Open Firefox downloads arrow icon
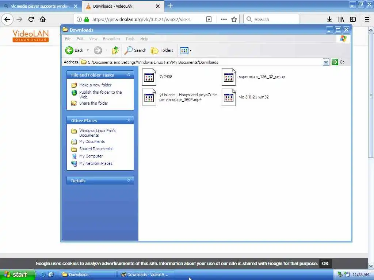 329,19
